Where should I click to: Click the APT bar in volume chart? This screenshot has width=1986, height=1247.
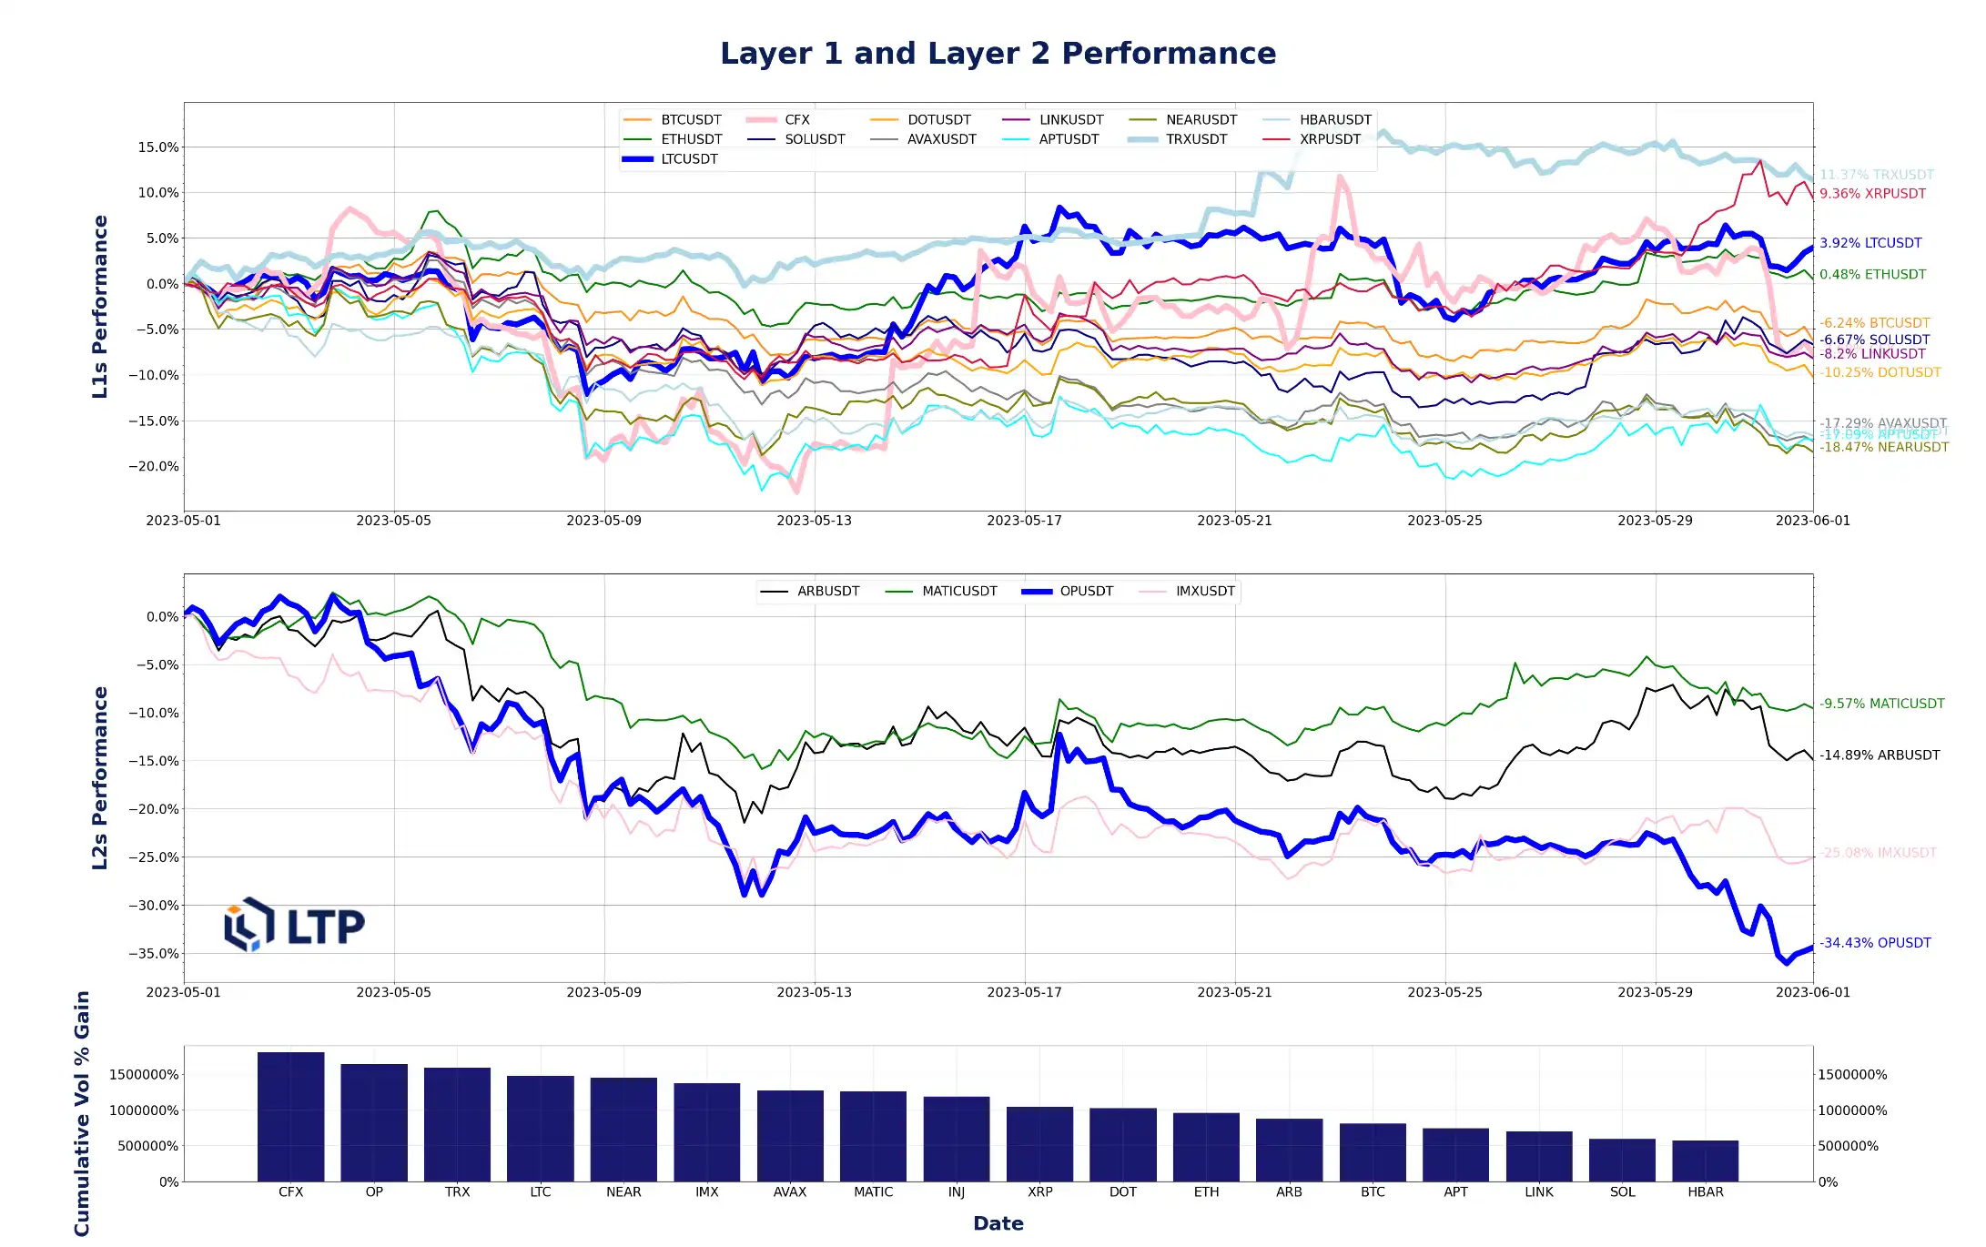point(1456,1155)
